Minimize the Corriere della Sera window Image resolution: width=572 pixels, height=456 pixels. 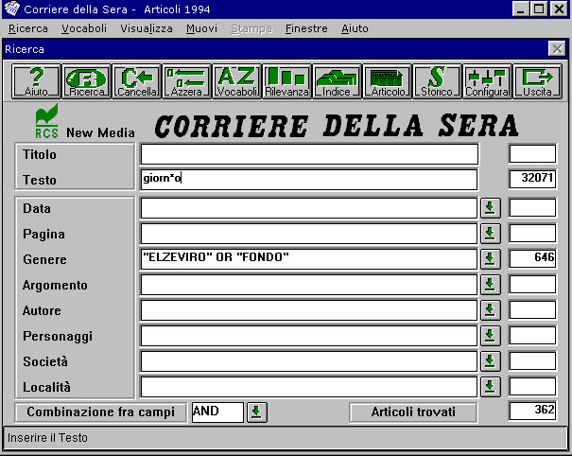point(521,9)
